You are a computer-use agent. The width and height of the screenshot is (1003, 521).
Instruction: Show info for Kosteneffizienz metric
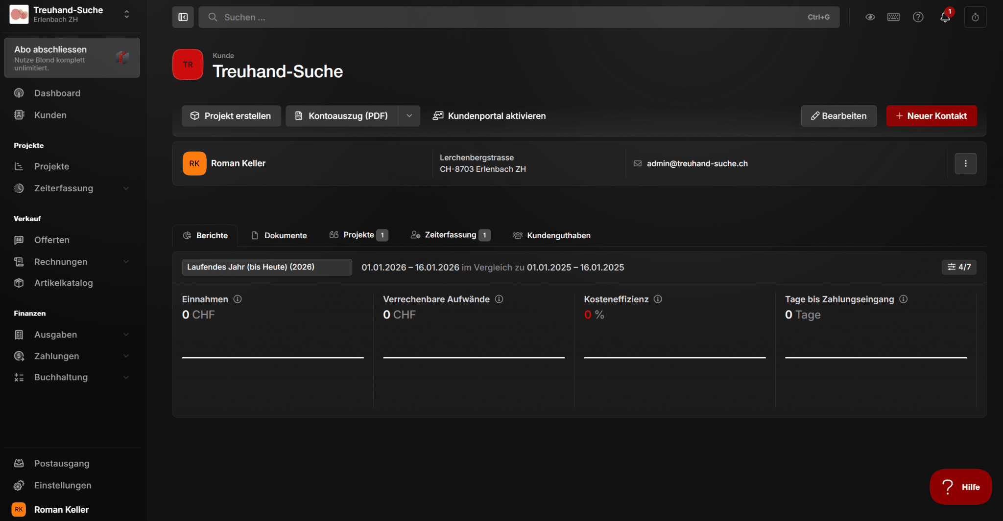tap(658, 299)
